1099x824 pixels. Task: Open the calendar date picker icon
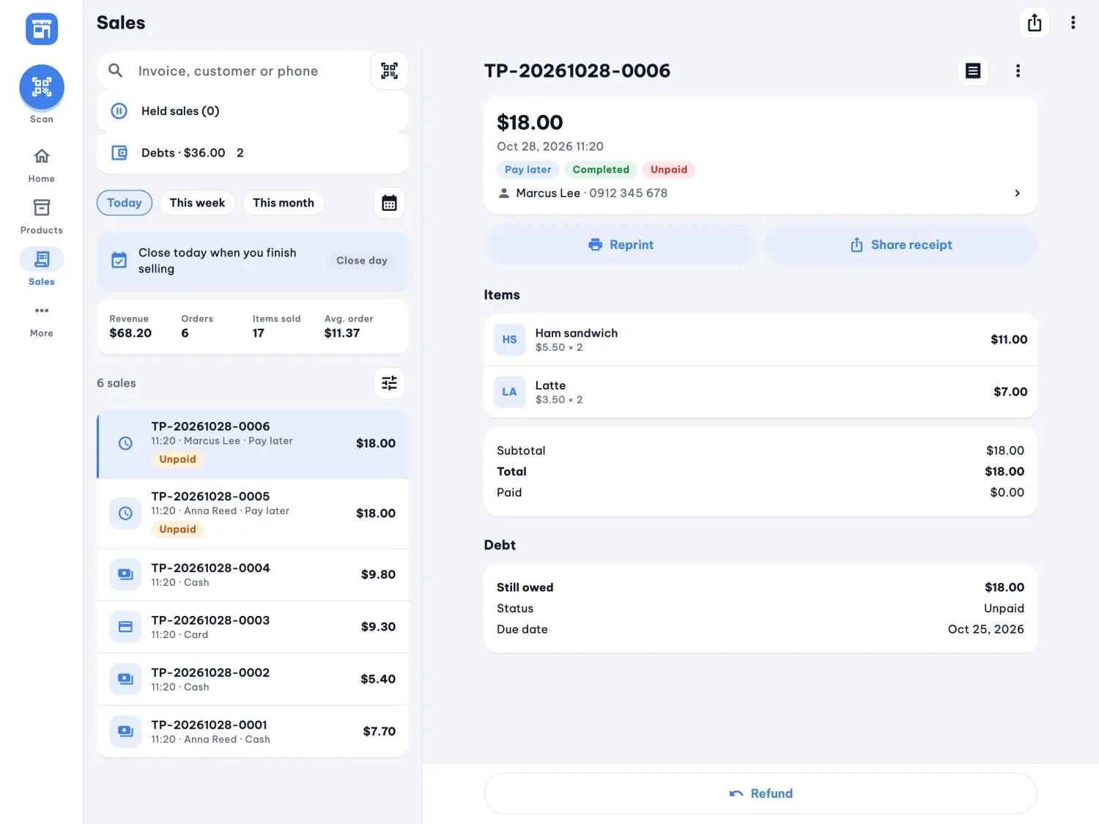point(389,203)
